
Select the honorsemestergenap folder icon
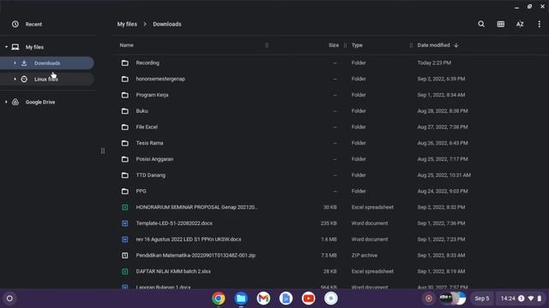pyautogui.click(x=125, y=79)
